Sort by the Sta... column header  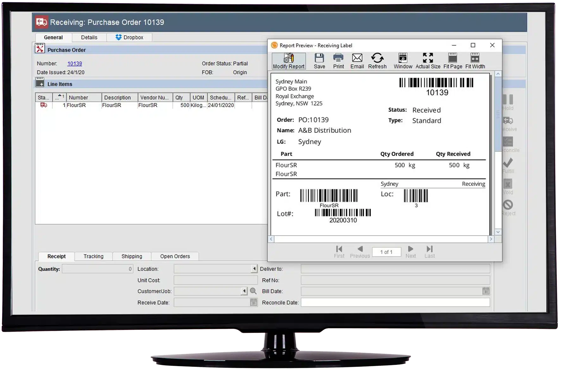43,97
